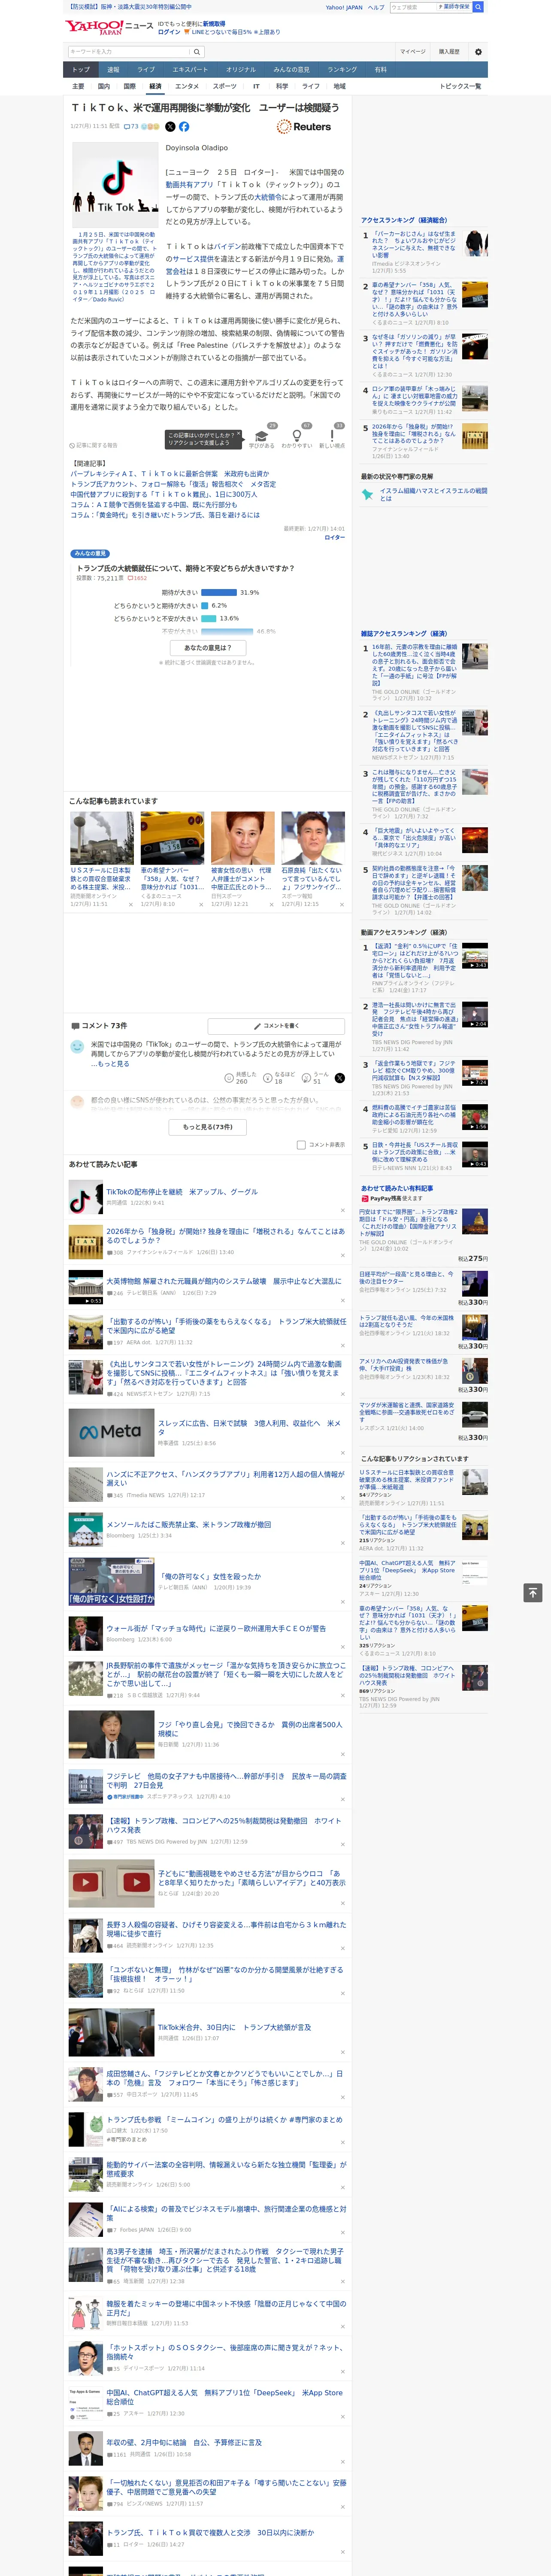Open related link パープレキシティＡＩ TikTok合併案
The width and height of the screenshot is (551, 2576).
pos(170,474)
